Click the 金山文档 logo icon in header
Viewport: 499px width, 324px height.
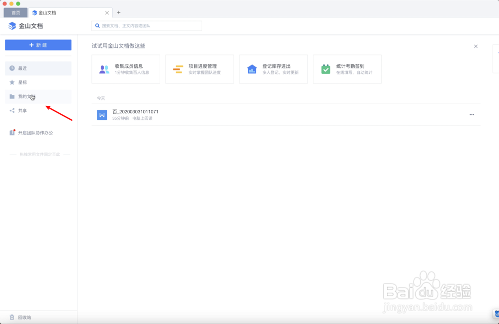click(12, 26)
